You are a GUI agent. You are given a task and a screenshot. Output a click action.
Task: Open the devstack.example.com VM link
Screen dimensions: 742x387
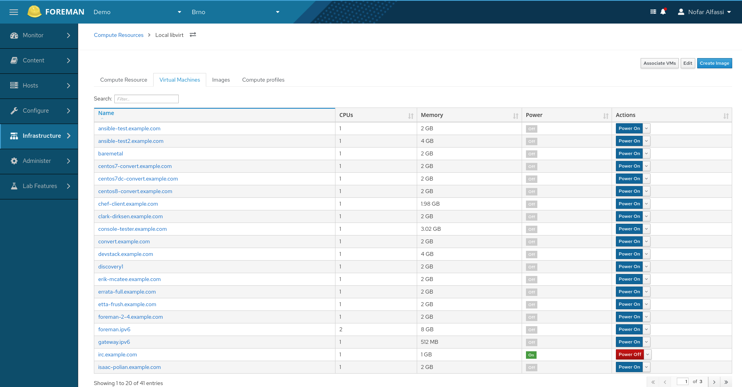coord(126,254)
